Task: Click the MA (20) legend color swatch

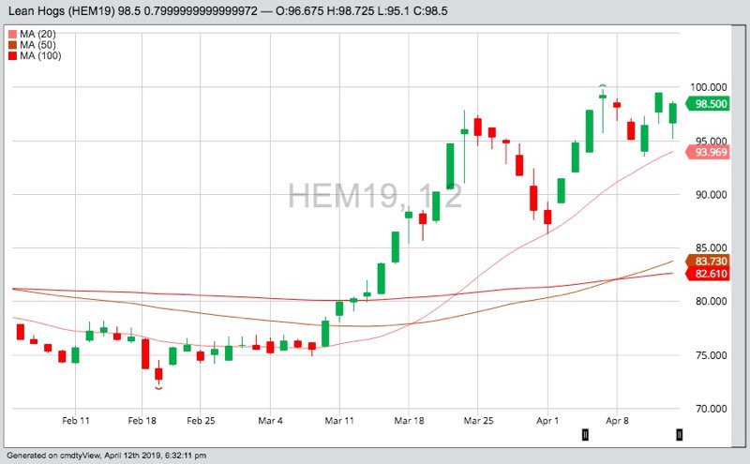Action: 12,35
